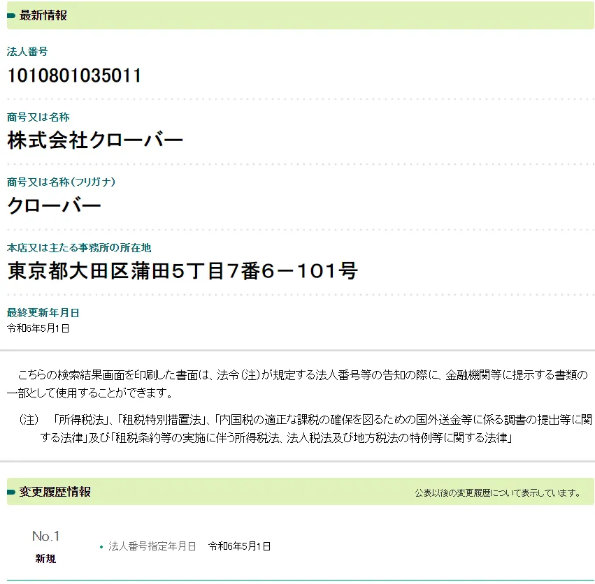595x584 pixels.
Task: Click the green marker beside 最新情報 heading
Action: point(11,15)
